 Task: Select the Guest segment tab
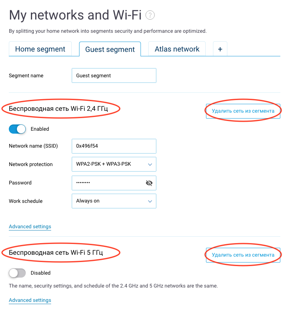(110, 49)
